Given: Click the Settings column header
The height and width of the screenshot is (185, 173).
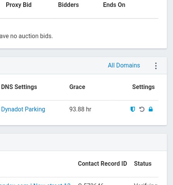Looking at the screenshot, I should click(143, 87).
